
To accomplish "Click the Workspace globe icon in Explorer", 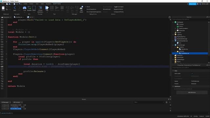I will point(176,22).
